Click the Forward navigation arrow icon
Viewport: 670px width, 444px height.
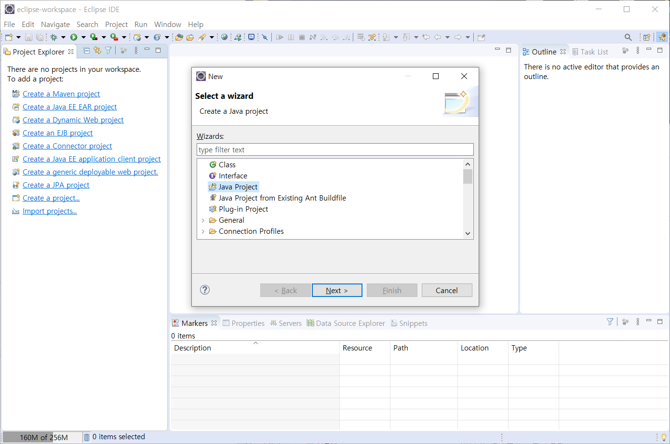click(458, 37)
